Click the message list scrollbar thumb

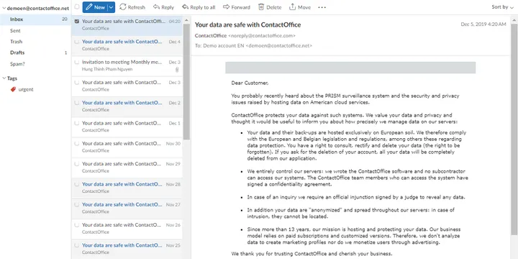coord(186,81)
